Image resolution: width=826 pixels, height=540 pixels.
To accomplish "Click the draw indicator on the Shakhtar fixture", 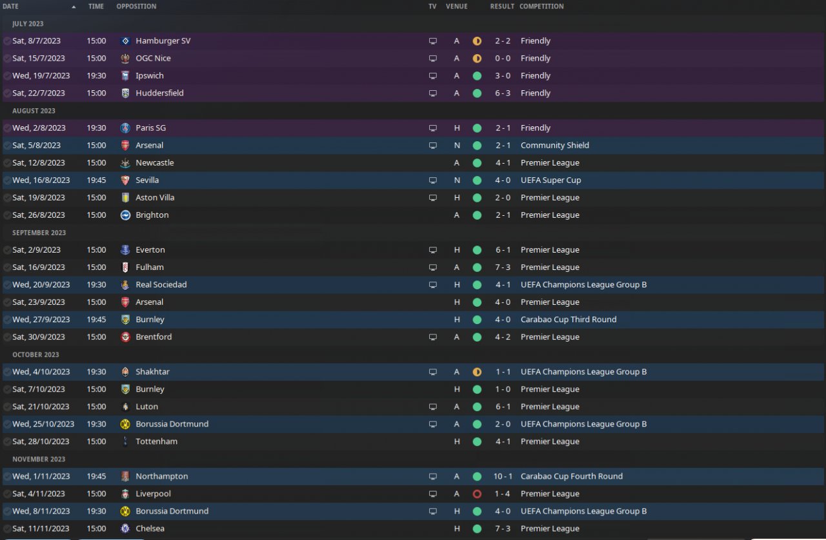I will tap(477, 372).
